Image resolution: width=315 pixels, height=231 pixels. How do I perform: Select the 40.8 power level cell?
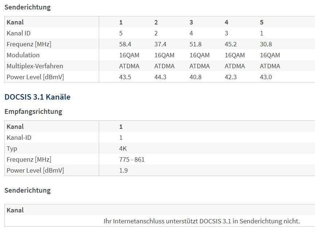[x=195, y=77]
